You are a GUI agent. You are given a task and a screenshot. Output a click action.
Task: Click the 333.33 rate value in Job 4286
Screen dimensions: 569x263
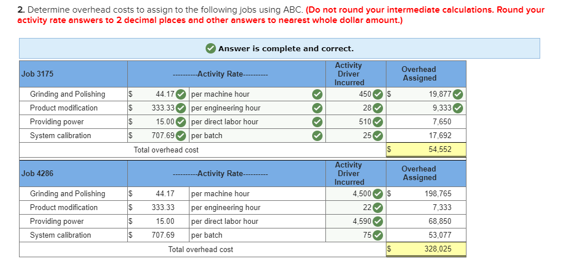tap(164, 208)
